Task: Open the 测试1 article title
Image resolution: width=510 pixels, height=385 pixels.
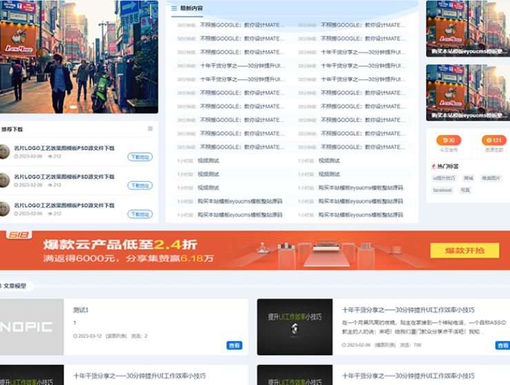Action: [81, 310]
